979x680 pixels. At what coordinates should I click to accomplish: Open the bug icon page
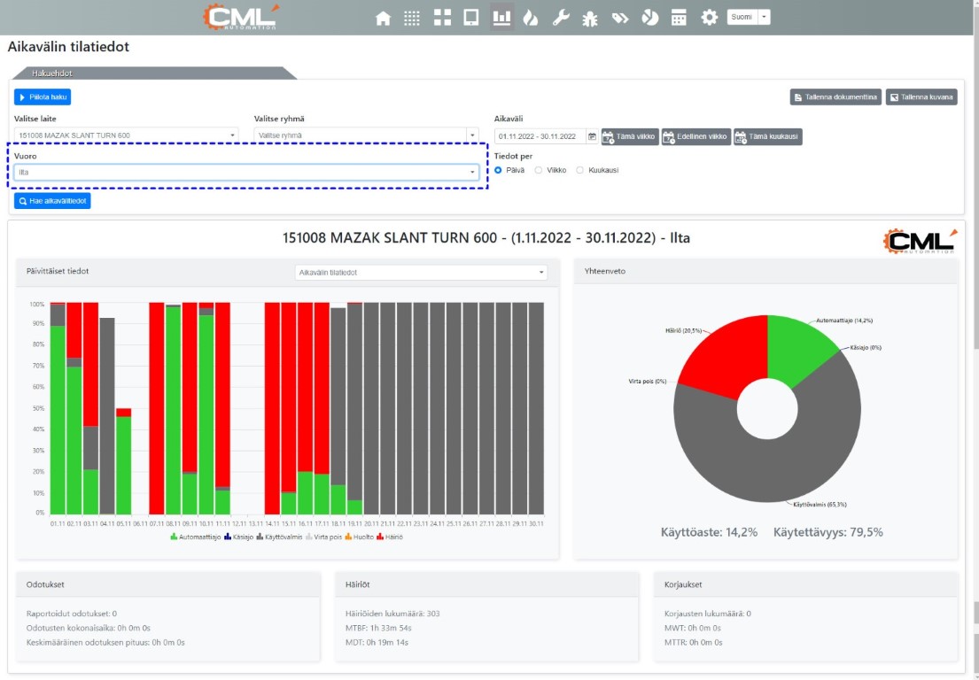tap(589, 18)
